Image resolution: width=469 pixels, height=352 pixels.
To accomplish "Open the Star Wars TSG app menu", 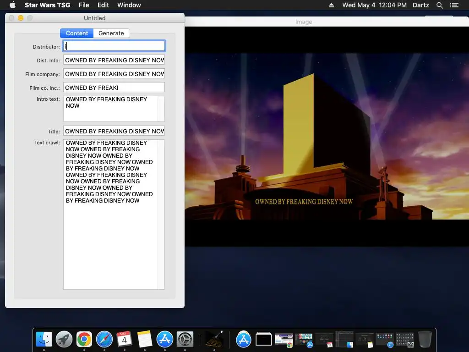I will click(x=47, y=5).
